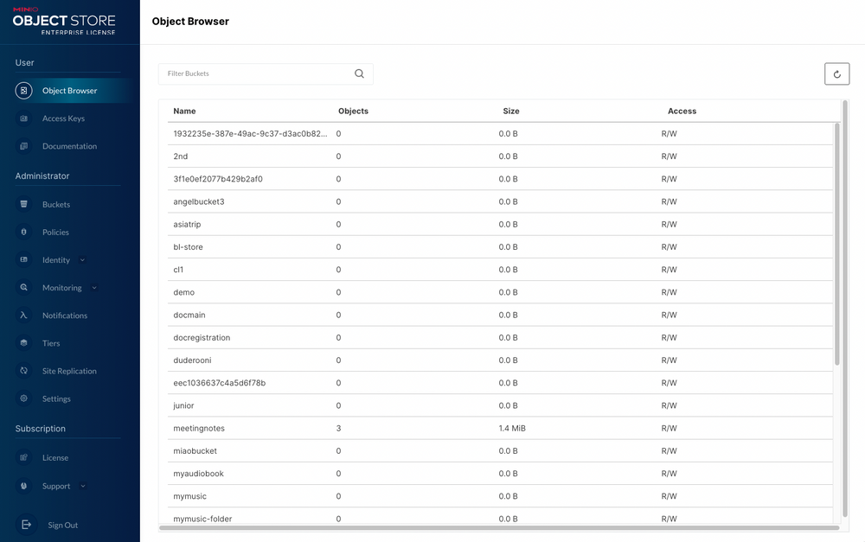Click the Sign Out icon
This screenshot has height=542, width=865.
click(x=26, y=525)
